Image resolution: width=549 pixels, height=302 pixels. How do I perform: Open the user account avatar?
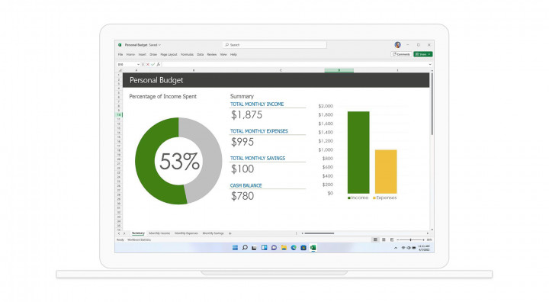point(397,45)
